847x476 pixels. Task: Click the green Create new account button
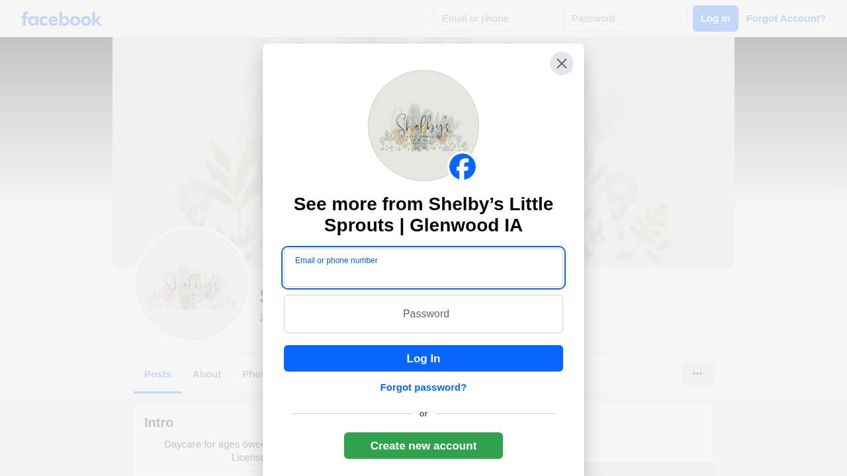point(423,446)
